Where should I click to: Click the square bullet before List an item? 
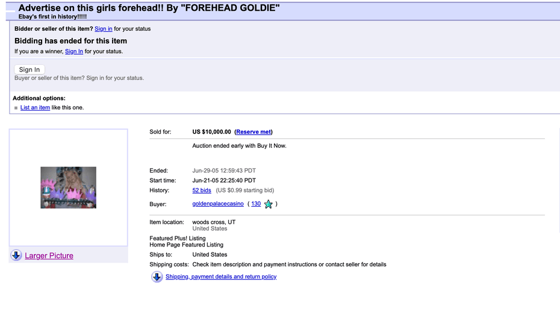click(16, 108)
